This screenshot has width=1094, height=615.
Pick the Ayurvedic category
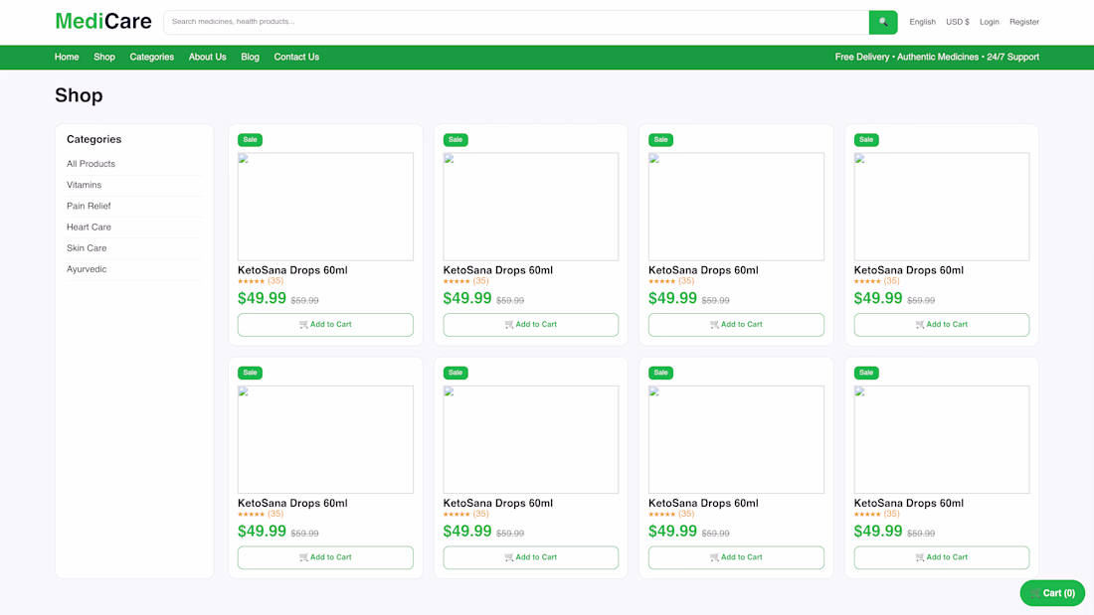coord(87,269)
